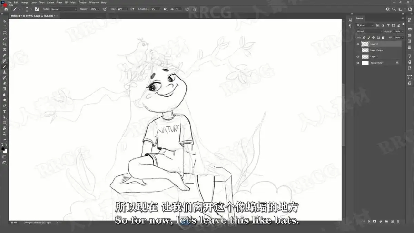Hide Layer 3 via eye icon
The height and width of the screenshot is (233, 414).
click(x=358, y=44)
